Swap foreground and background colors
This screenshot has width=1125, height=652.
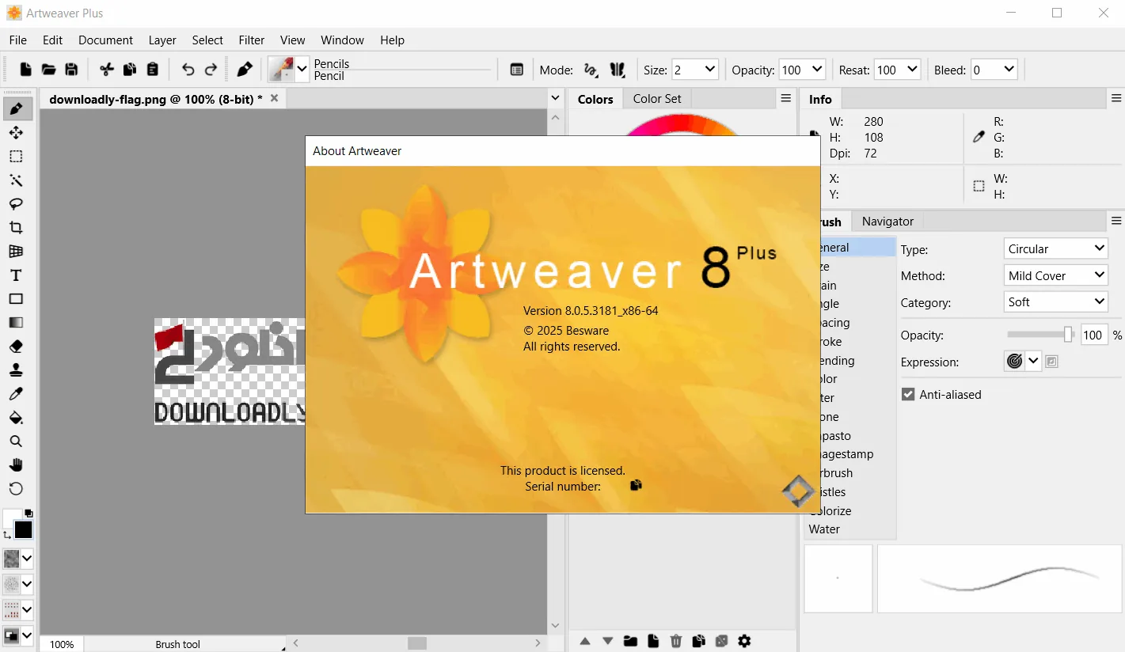coord(7,536)
